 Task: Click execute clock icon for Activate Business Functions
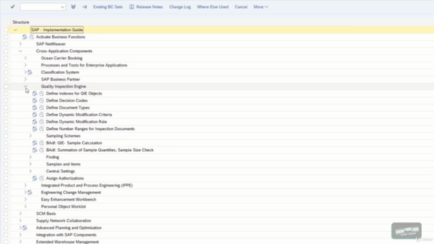pos(32,37)
